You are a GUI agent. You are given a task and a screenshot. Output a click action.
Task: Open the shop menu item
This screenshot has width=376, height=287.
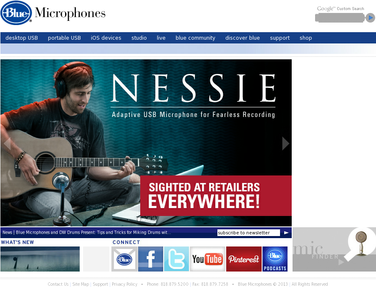point(306,38)
